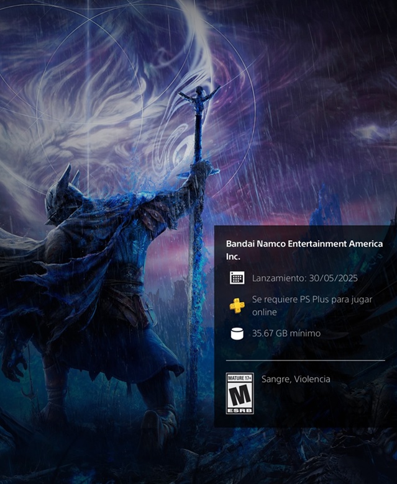Click the glowing white swirl in the sky
Viewport: 397px width, 484px height.
(x=155, y=93)
